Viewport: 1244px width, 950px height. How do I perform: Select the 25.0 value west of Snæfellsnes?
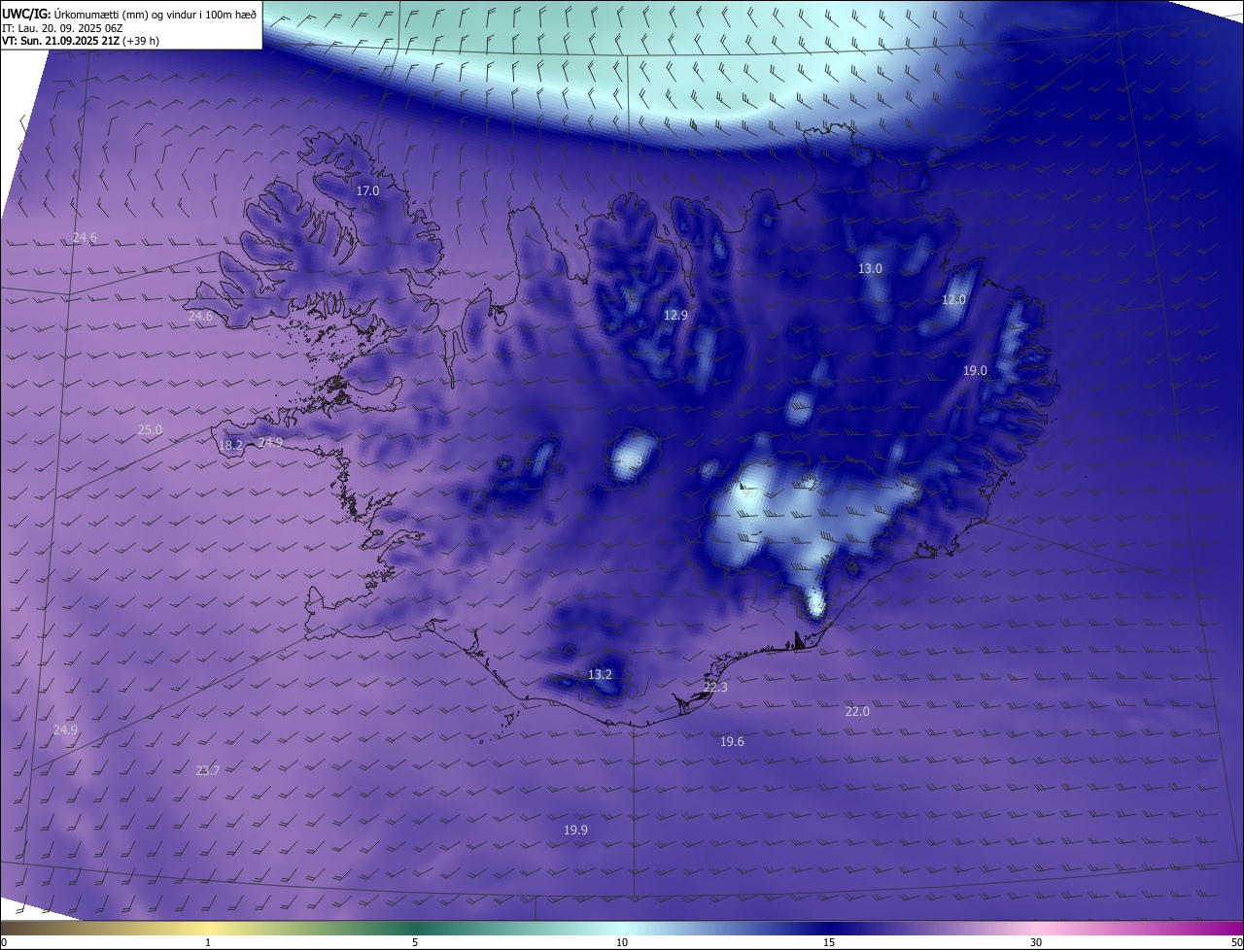(x=150, y=429)
